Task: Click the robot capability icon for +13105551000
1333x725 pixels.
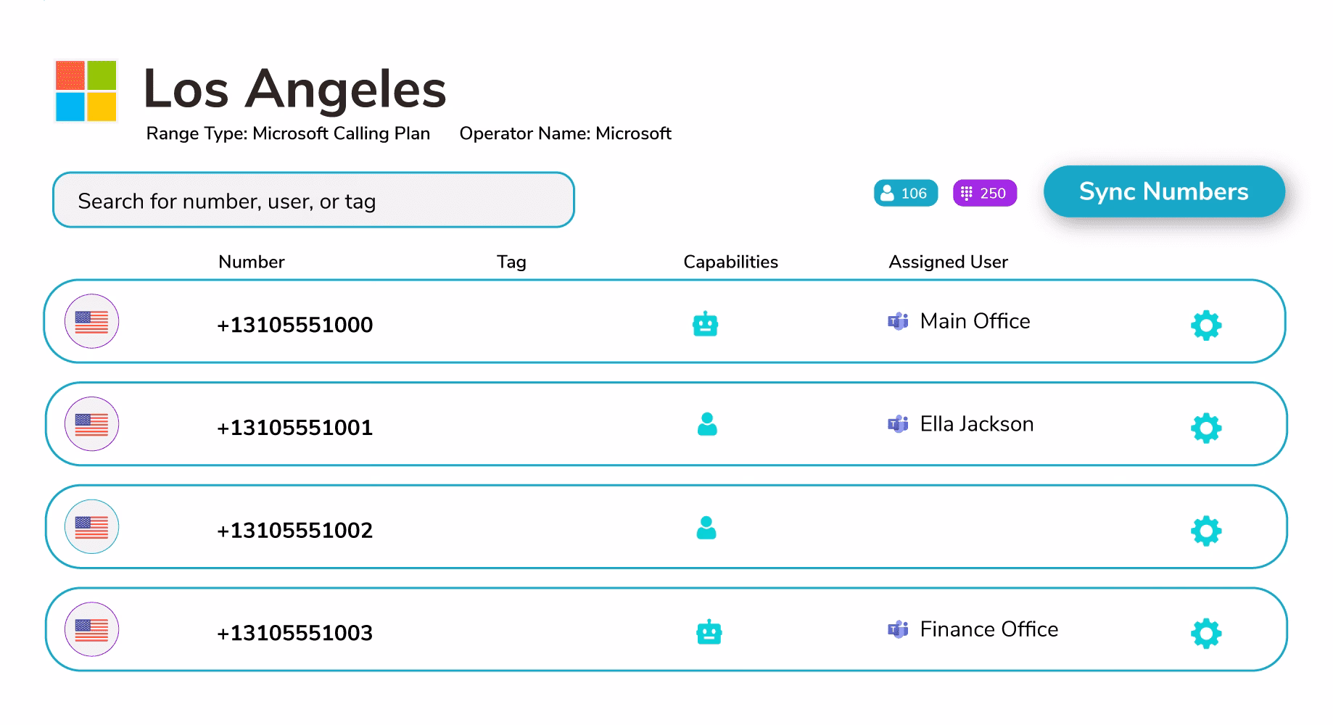Action: 706,324
